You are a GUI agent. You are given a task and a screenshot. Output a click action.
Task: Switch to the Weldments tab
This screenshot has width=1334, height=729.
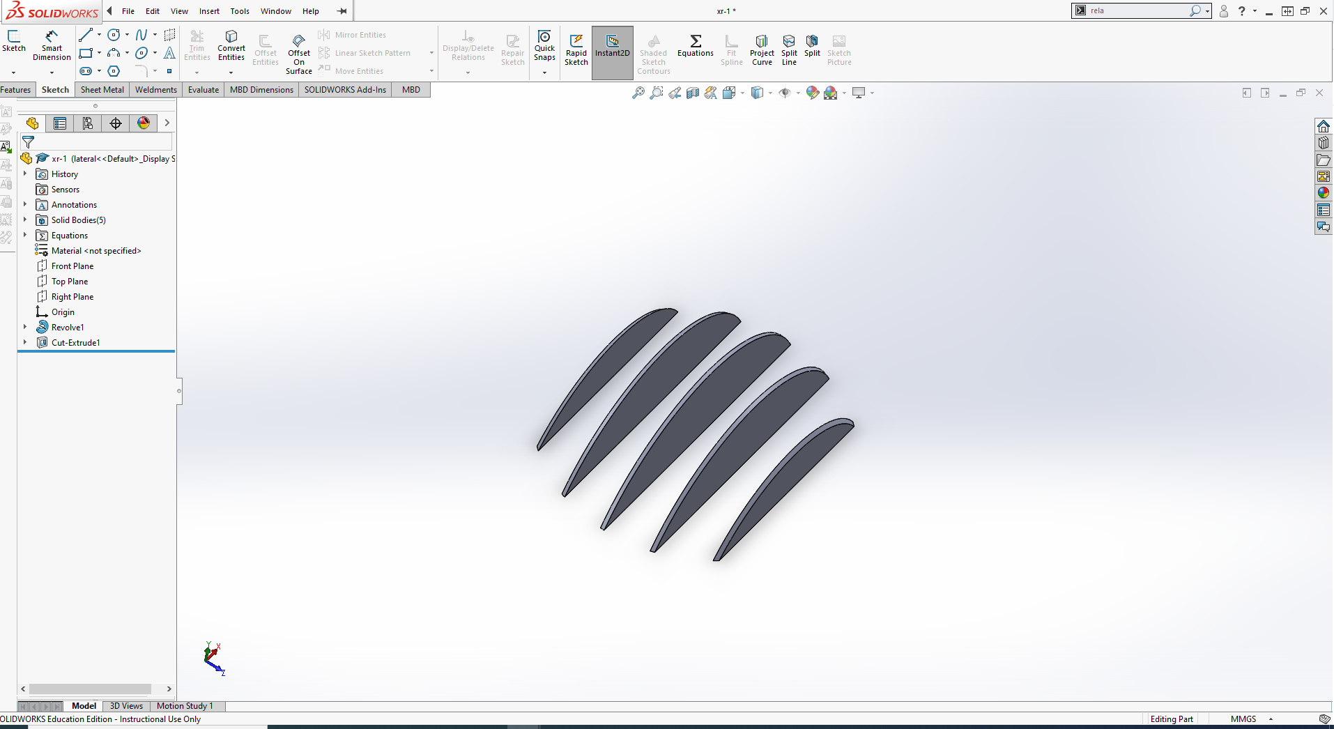point(156,90)
